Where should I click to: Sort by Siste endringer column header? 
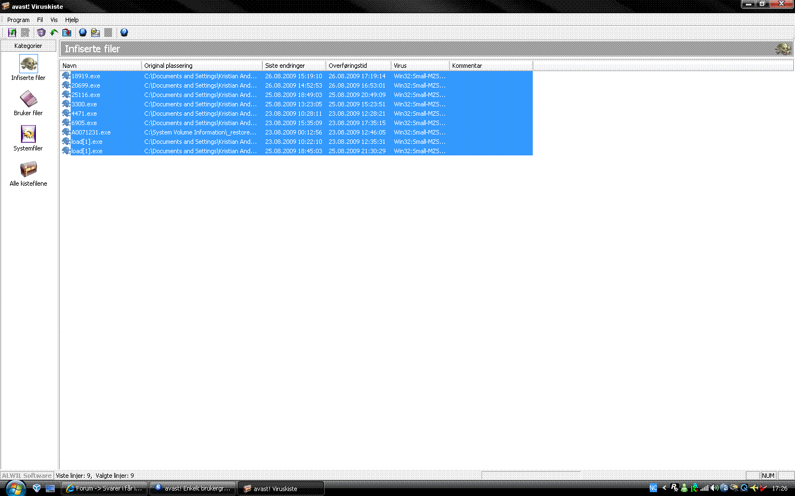[294, 66]
